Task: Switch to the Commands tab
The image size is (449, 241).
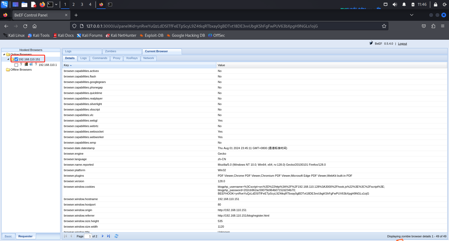Action: [x=100, y=58]
